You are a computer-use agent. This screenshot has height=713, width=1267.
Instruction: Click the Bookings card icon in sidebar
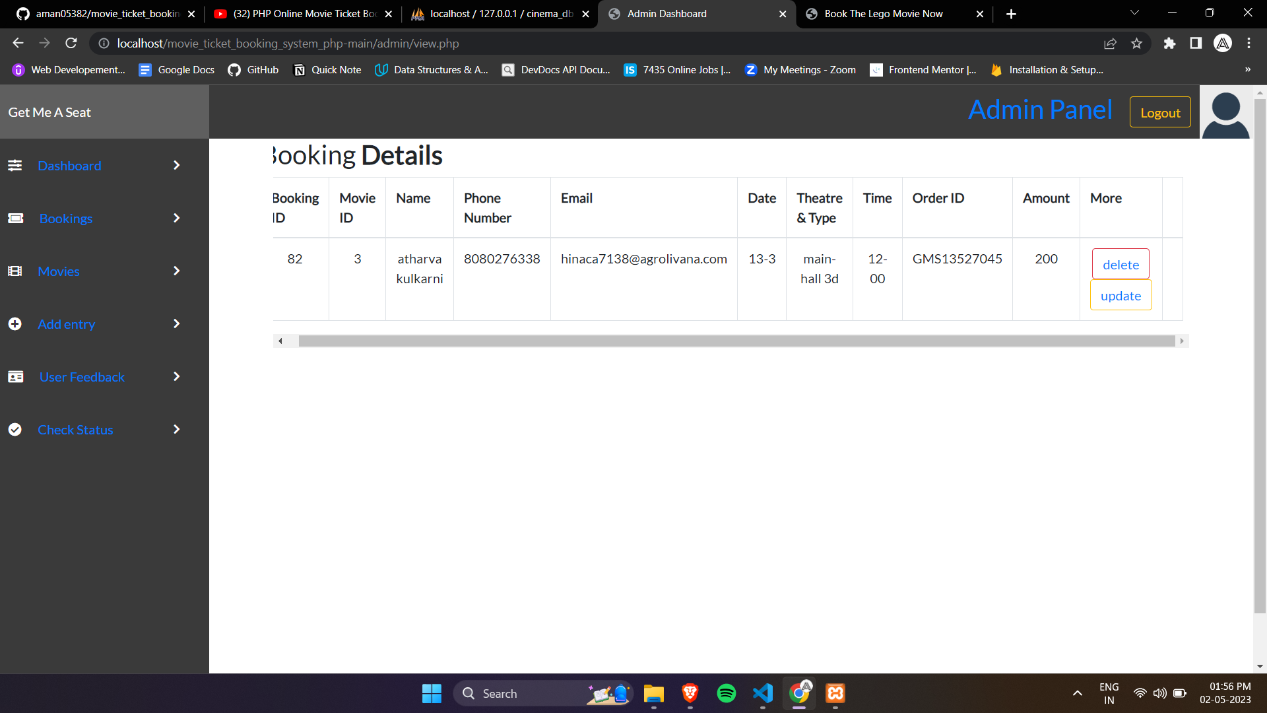15,218
